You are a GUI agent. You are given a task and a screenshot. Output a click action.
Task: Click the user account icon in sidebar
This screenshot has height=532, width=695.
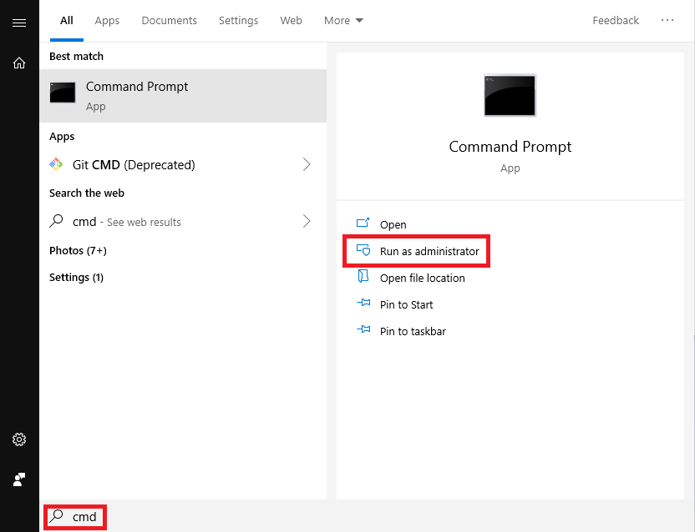(x=19, y=479)
